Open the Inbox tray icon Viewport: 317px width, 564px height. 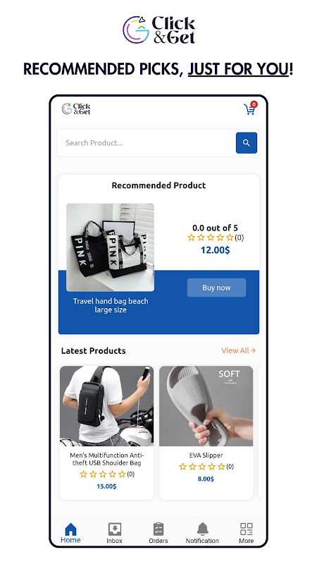tap(114, 529)
